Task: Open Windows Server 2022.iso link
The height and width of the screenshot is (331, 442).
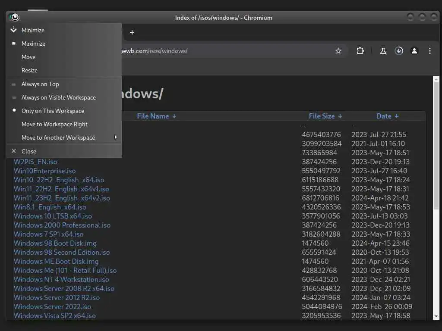Action: 52,306
